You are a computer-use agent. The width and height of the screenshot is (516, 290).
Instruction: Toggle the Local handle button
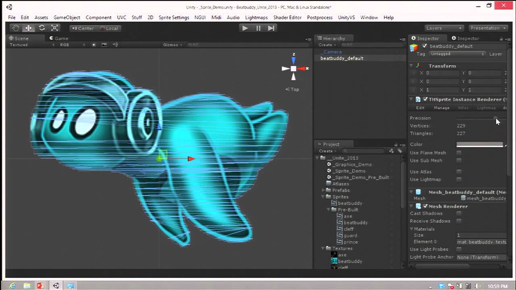coord(109,28)
